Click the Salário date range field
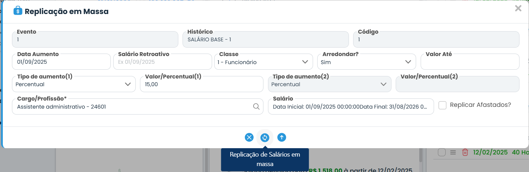The width and height of the screenshot is (529, 172). [x=351, y=107]
